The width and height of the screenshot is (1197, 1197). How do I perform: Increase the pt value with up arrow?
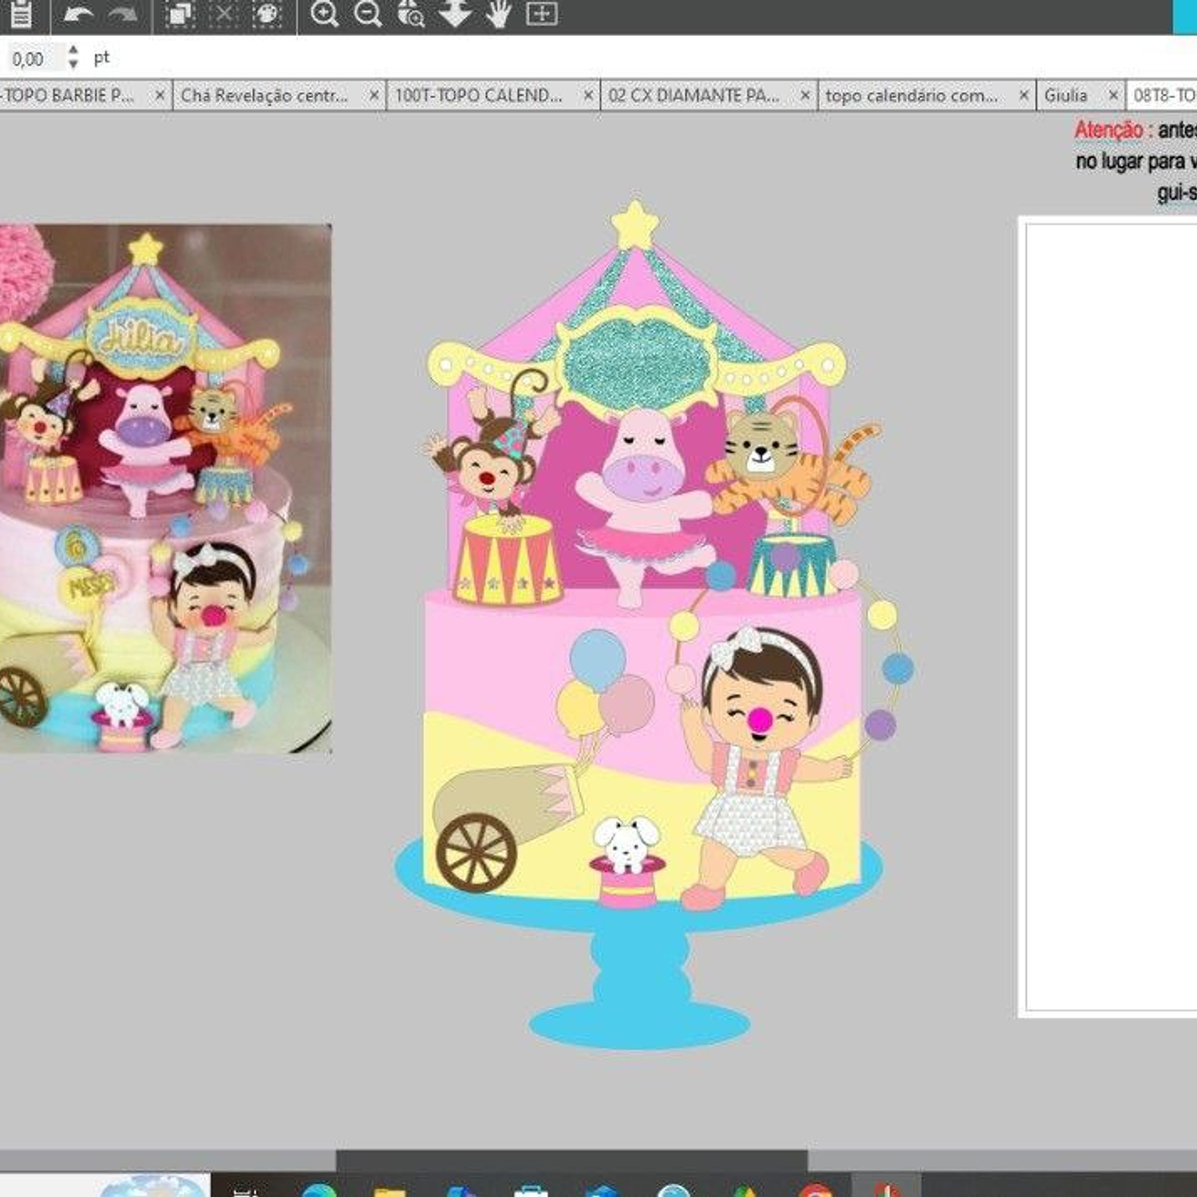tap(73, 50)
